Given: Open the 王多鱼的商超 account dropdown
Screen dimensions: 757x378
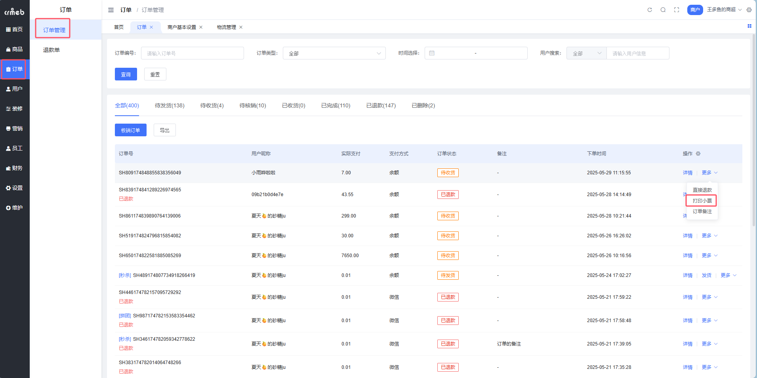Looking at the screenshot, I should (724, 10).
